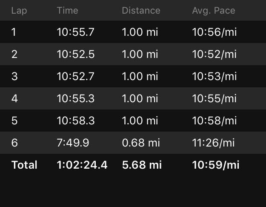Viewport: 266px width, 207px height.
Task: Click the Total row label
Action: point(24,165)
